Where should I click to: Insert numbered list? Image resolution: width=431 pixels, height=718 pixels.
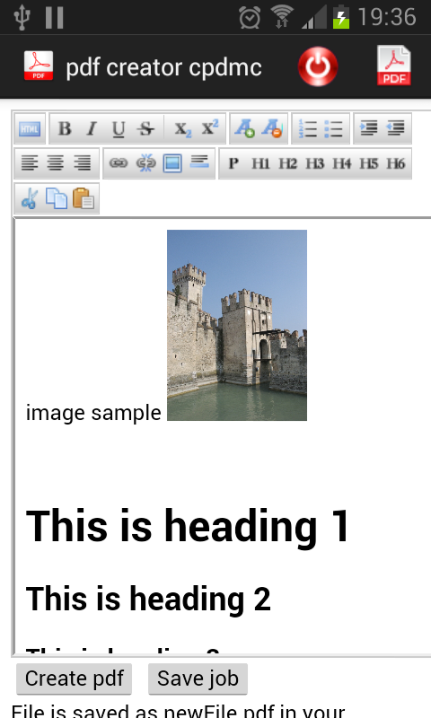pos(307,128)
